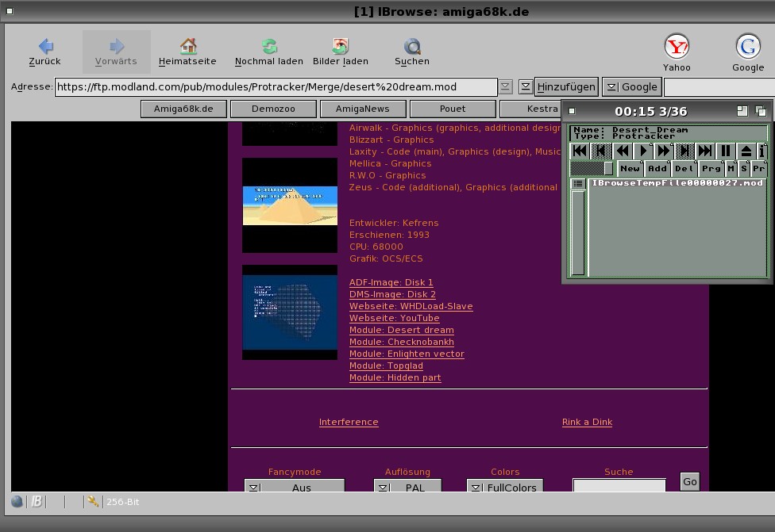Click the address URL field
775x532 pixels.
pyautogui.click(x=276, y=87)
